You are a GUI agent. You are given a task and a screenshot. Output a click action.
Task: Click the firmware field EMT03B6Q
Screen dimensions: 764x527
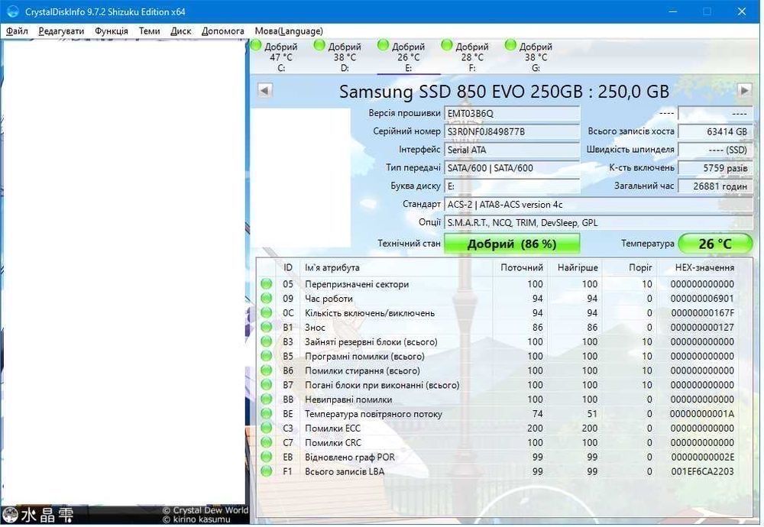point(512,114)
